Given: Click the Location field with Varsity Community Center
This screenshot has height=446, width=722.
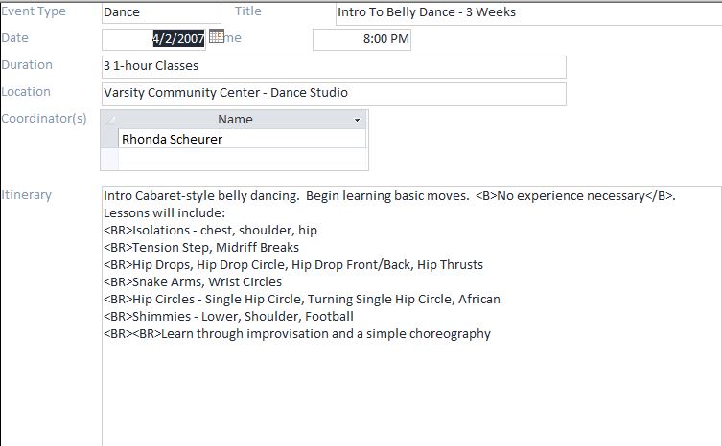Looking at the screenshot, I should point(333,94).
